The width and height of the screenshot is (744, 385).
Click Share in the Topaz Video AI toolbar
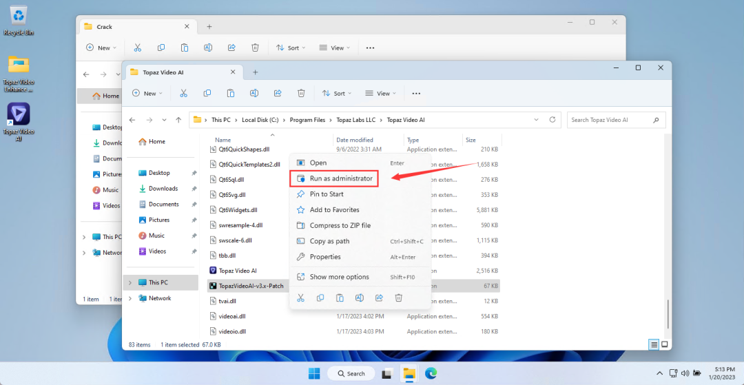pos(278,94)
